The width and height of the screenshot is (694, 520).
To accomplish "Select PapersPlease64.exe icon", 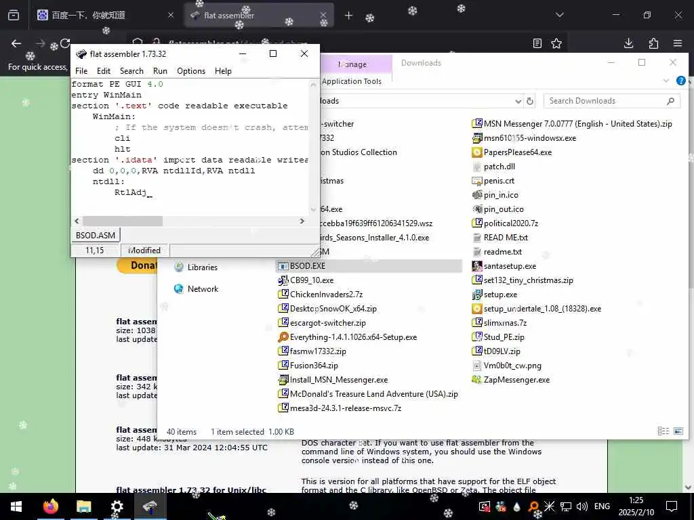I will coord(476,152).
